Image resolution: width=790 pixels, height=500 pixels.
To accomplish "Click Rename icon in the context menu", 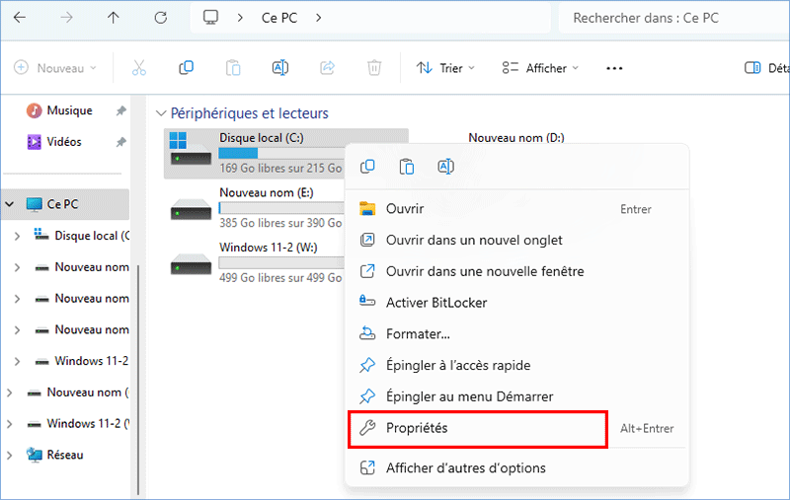I will pyautogui.click(x=446, y=167).
